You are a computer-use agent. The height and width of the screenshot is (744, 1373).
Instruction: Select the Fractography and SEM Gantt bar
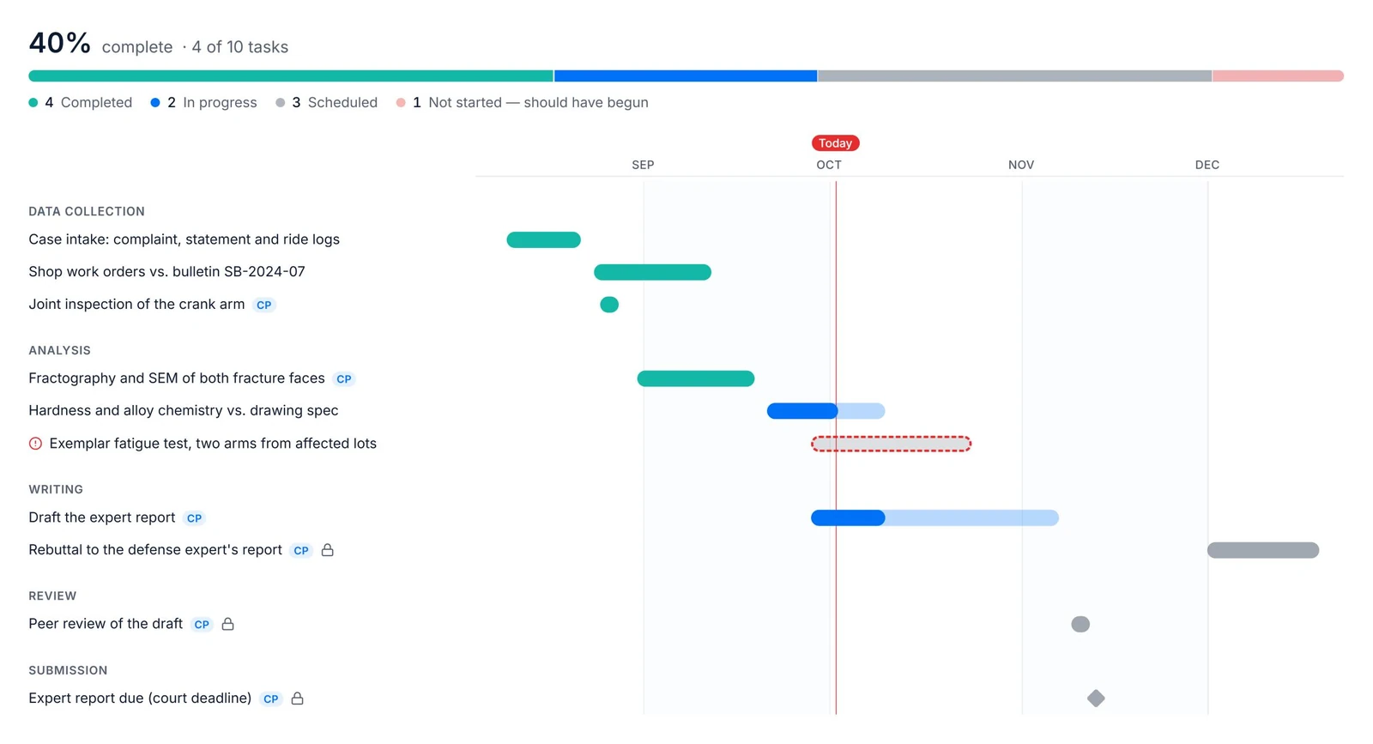coord(696,378)
